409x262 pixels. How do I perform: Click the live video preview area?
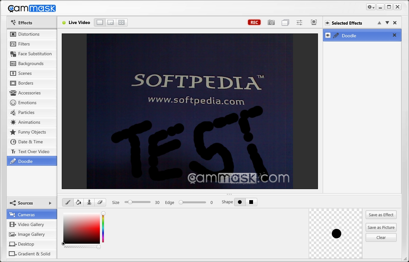190,111
